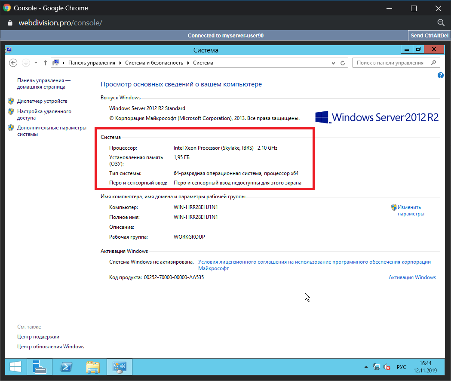Show hidden system tray icons
Screen dimensions: 451x381
tap(366, 367)
